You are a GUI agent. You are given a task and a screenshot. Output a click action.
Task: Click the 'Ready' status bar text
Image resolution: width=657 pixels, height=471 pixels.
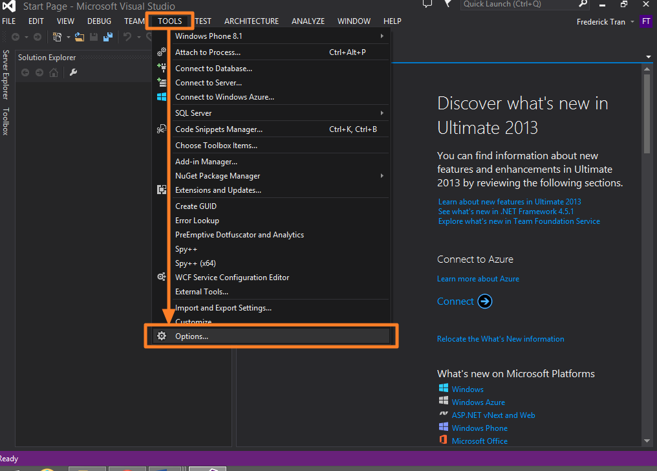click(9, 459)
